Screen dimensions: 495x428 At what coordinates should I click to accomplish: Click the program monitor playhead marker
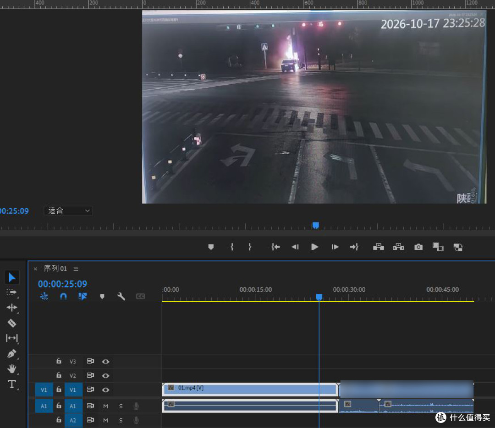coord(316,225)
